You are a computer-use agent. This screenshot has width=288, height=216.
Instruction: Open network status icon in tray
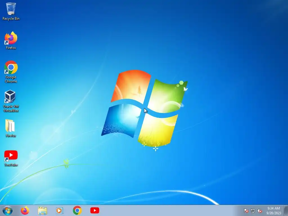(253, 211)
